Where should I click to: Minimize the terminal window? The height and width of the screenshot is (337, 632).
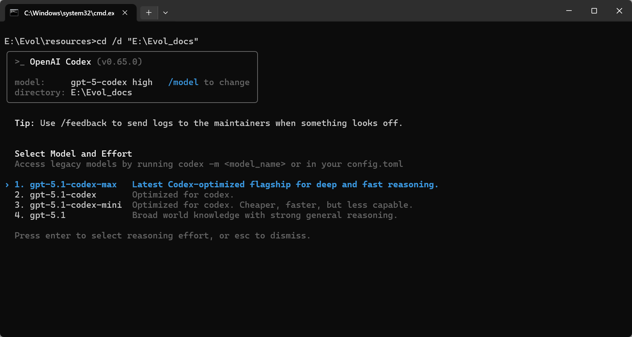click(569, 11)
